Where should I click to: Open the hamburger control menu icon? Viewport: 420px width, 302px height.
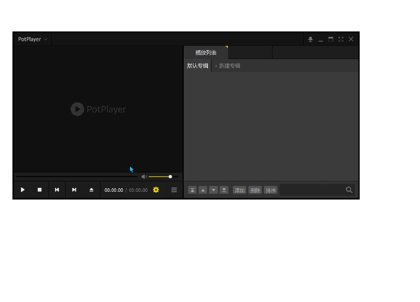coord(174,190)
